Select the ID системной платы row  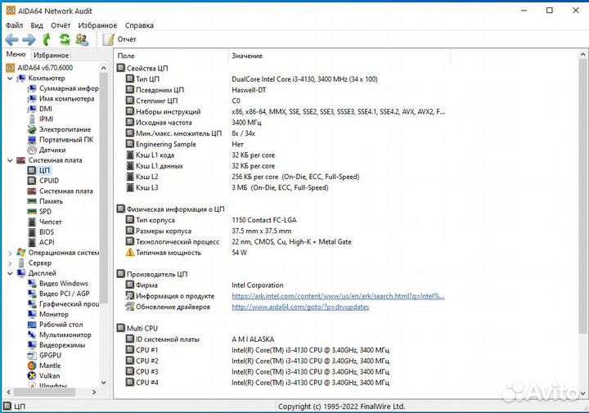click(x=200, y=339)
